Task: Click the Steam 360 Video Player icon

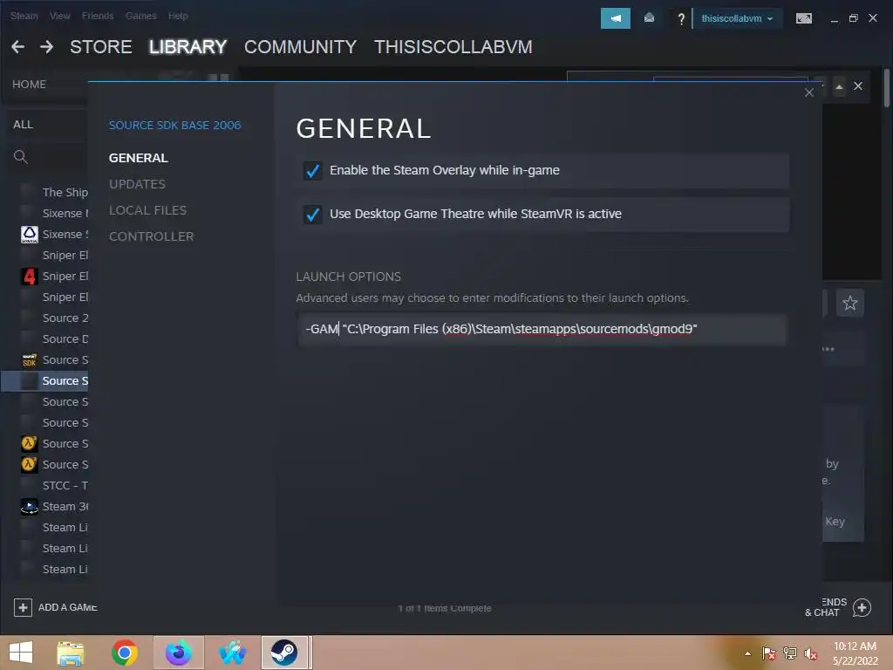Action: pos(30,507)
